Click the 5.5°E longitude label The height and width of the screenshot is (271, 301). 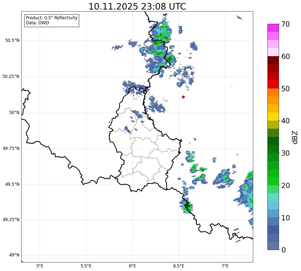pyautogui.click(x=86, y=266)
